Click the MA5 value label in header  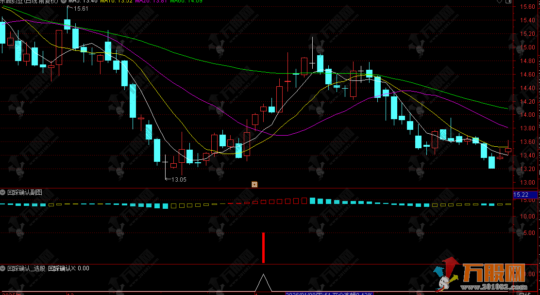click(83, 1)
